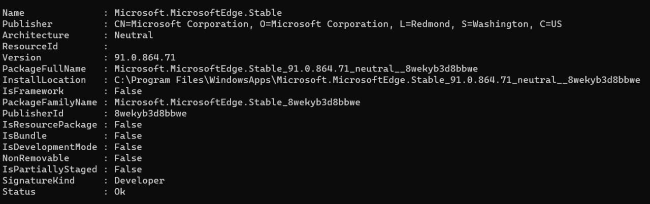Click the InstallLocation WindowsApps path
650x204 pixels.
[x=377, y=80]
